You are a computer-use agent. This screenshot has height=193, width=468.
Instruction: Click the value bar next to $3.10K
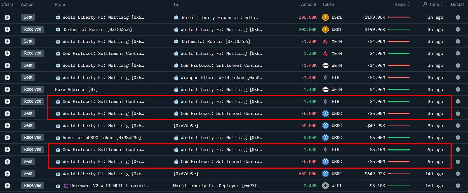pyautogui.click(x=399, y=186)
